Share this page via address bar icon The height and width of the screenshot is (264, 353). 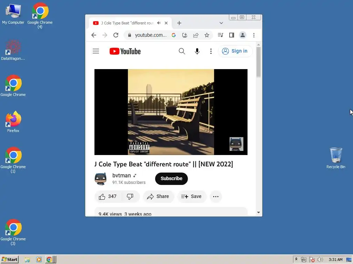(196, 35)
